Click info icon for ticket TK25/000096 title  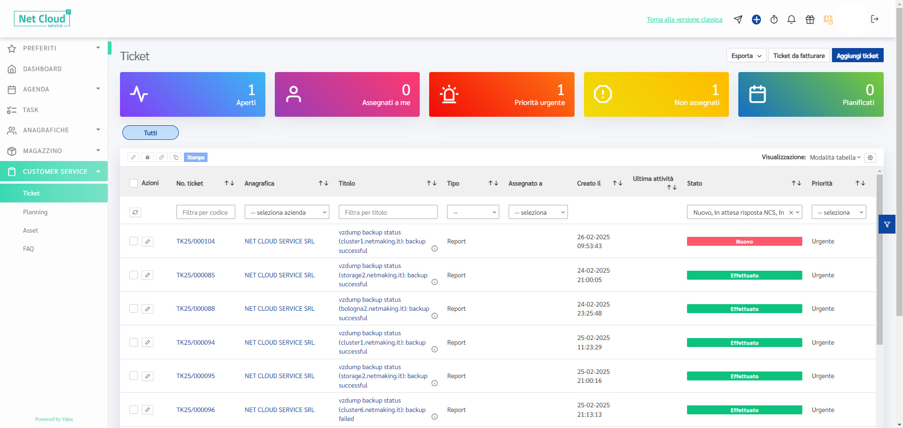434,417
